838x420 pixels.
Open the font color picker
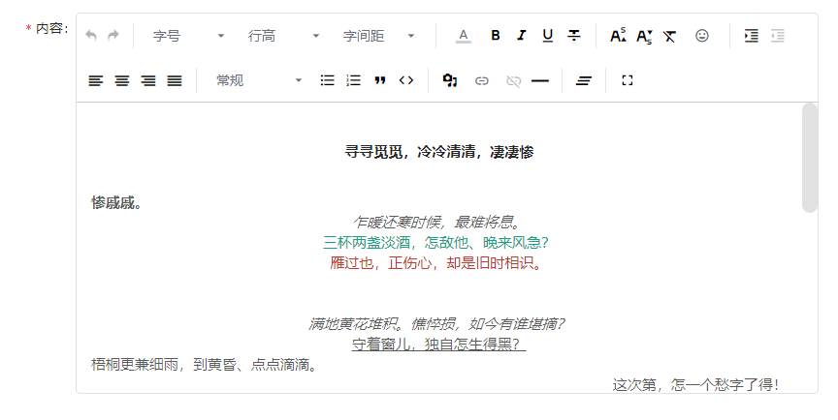[464, 36]
